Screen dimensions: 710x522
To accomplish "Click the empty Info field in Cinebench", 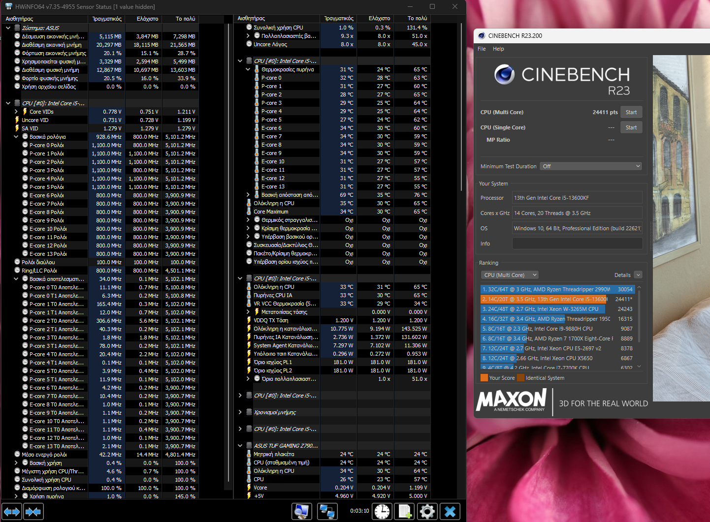I will (577, 244).
